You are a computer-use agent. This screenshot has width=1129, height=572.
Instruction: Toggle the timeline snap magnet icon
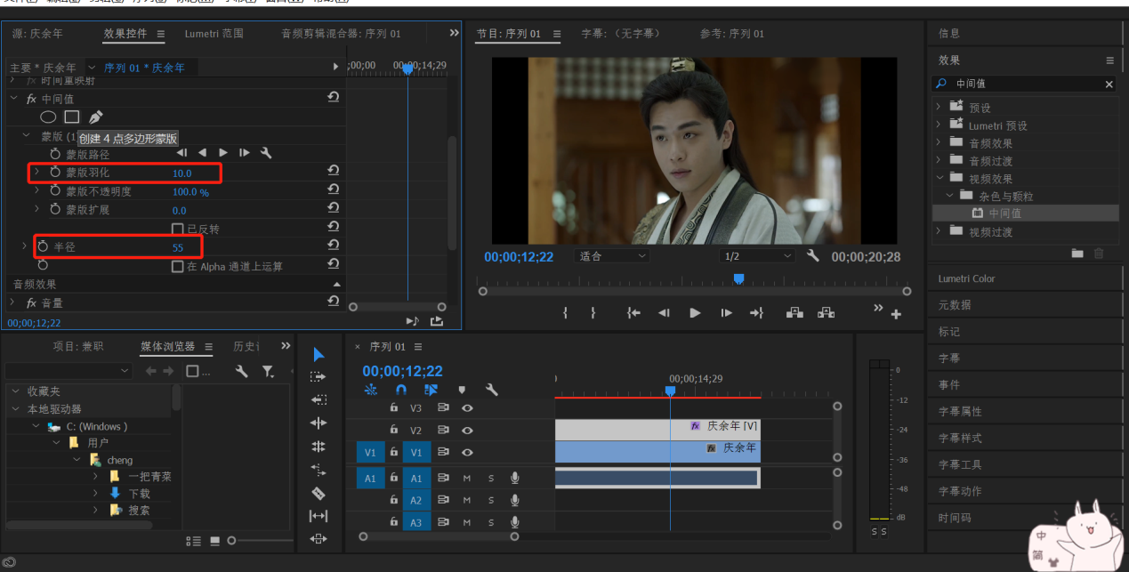[x=401, y=390]
